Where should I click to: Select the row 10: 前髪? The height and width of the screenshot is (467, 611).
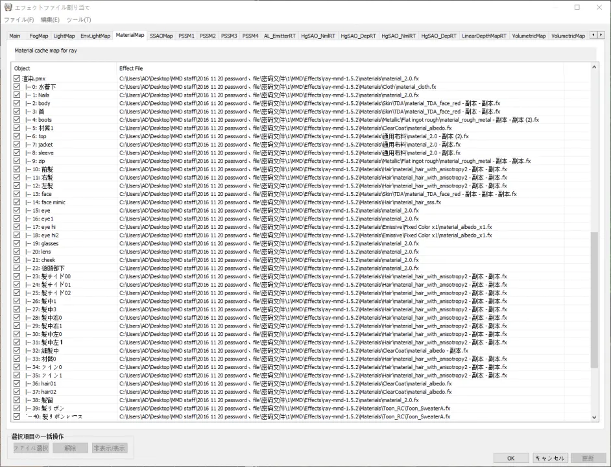tap(301, 169)
